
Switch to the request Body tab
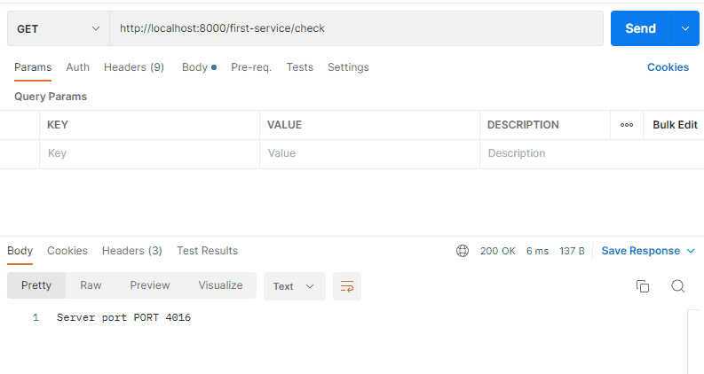[x=199, y=67]
